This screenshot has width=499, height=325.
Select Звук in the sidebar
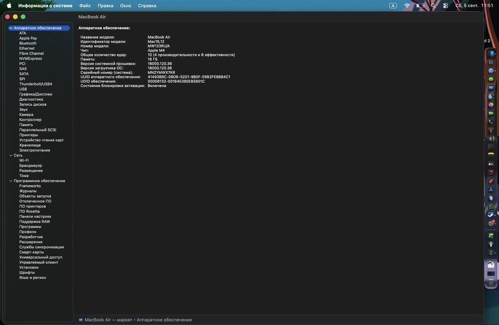point(23,109)
